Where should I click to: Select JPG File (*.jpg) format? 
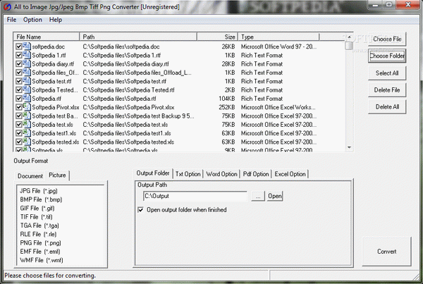(39, 191)
